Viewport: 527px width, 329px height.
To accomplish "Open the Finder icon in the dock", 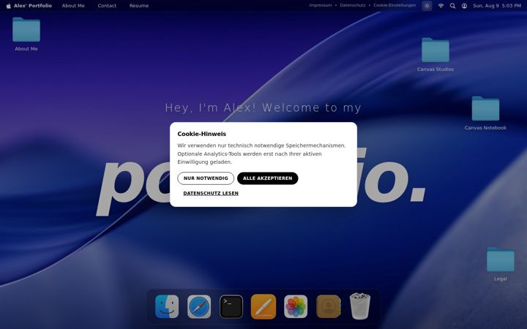I will coord(167,306).
